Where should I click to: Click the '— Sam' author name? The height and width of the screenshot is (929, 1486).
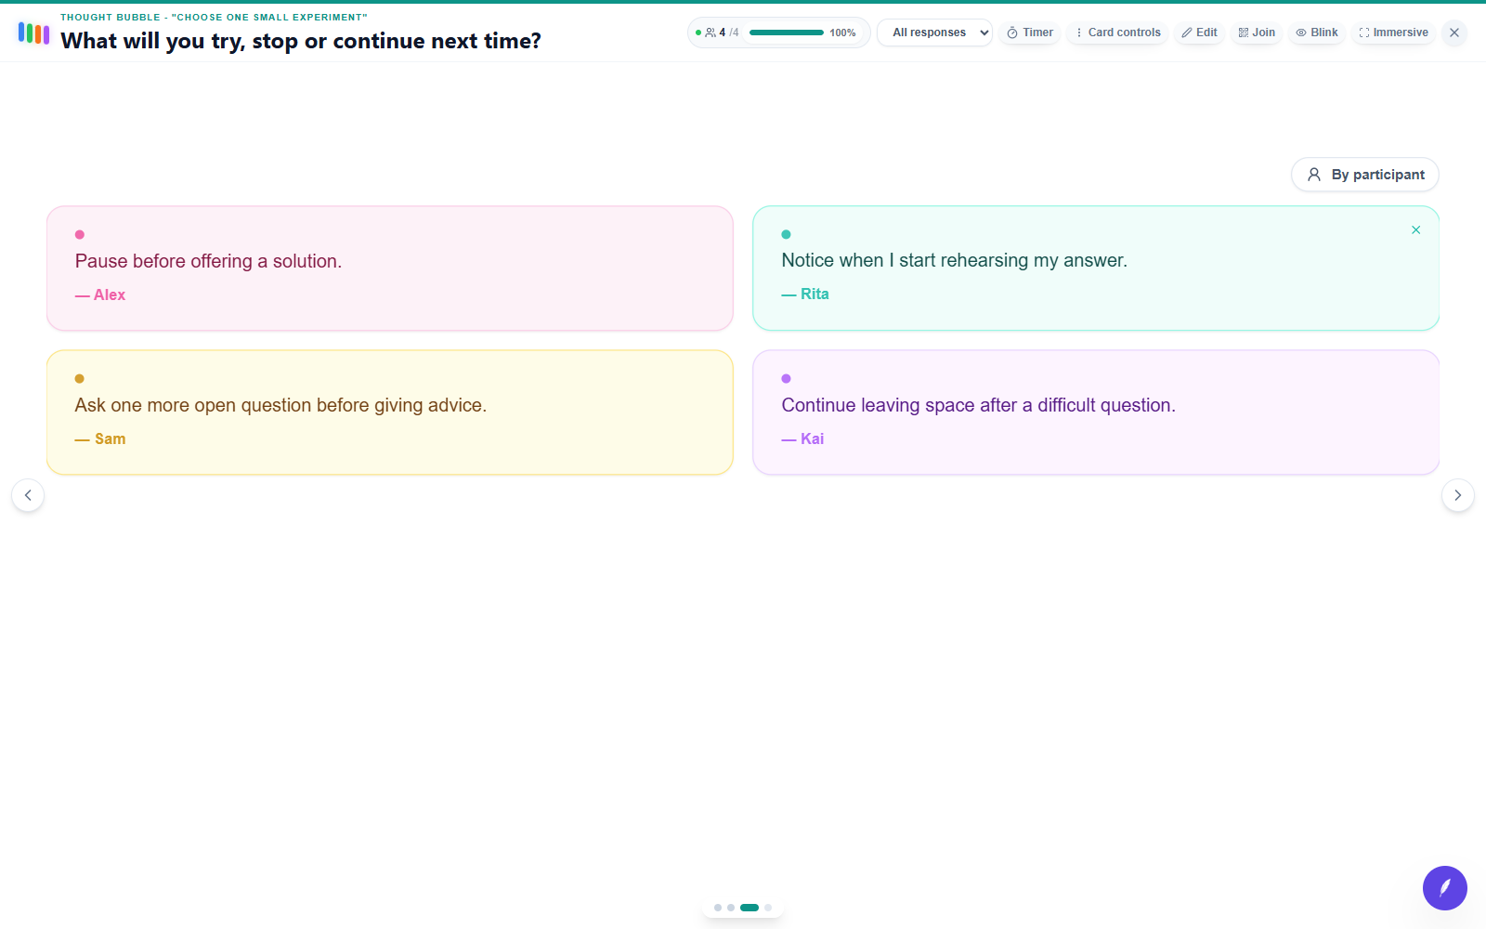(100, 438)
